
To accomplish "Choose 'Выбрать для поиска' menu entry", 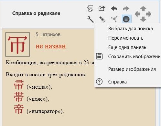I will (128, 29).
